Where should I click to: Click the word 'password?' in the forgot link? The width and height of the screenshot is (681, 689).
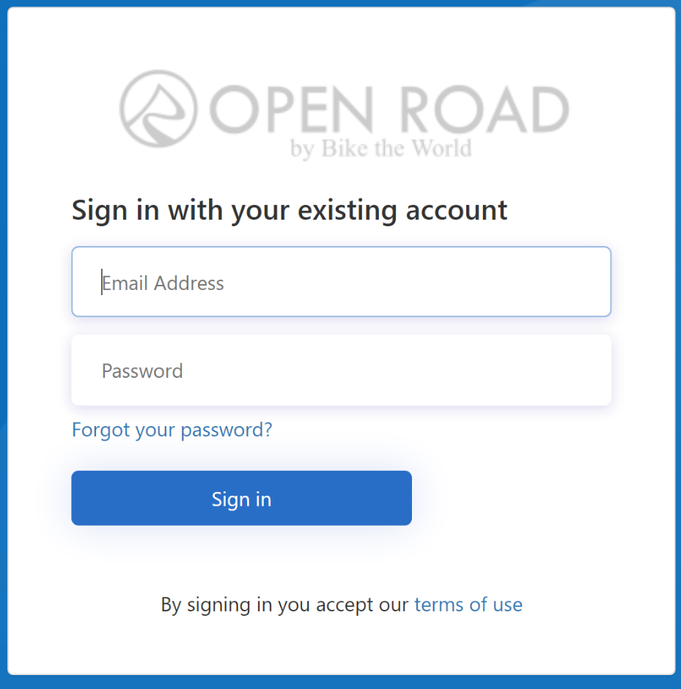pyautogui.click(x=227, y=431)
